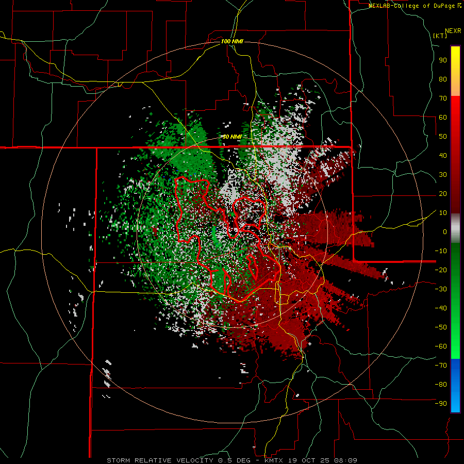Click the -90 value on the velocity scale
The image size is (464, 464).
tap(441, 404)
